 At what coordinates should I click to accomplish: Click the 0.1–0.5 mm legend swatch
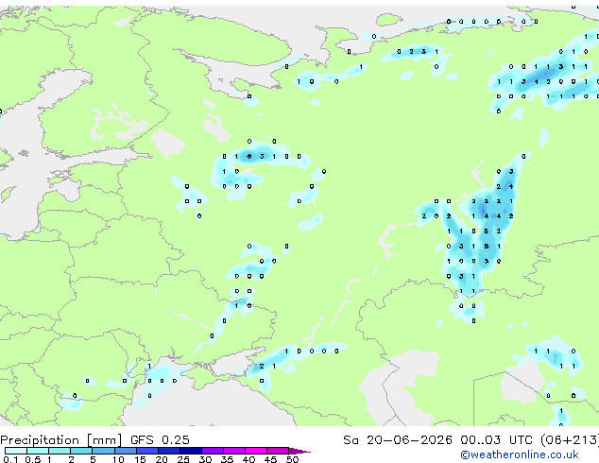(16, 451)
